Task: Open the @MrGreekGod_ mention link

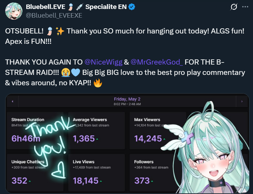Action: 157,62
